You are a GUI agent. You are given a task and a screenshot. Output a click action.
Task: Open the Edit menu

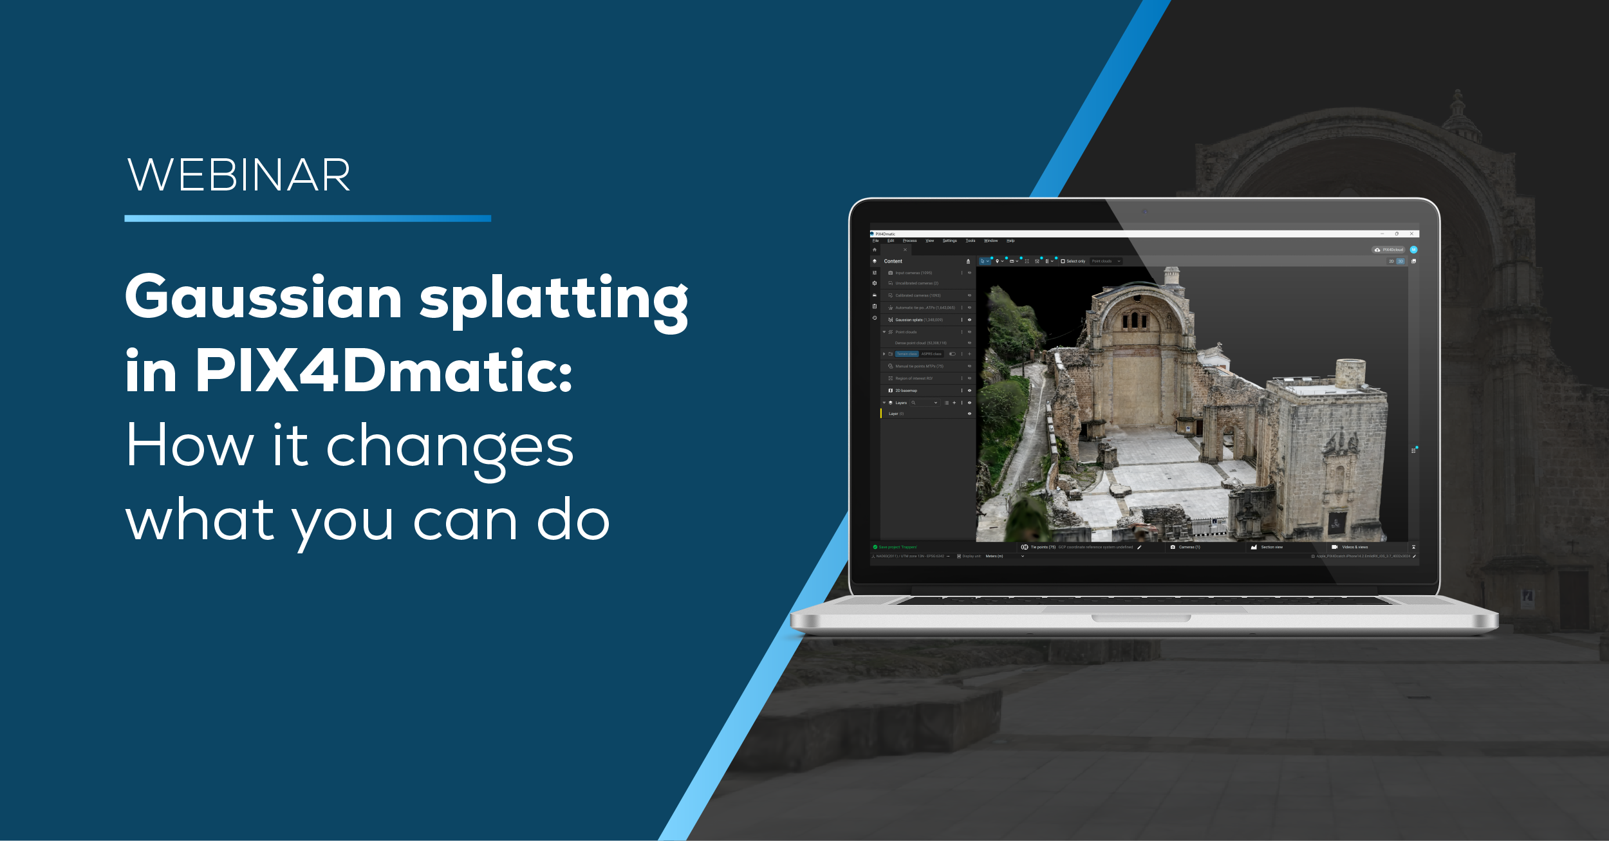pos(891,241)
